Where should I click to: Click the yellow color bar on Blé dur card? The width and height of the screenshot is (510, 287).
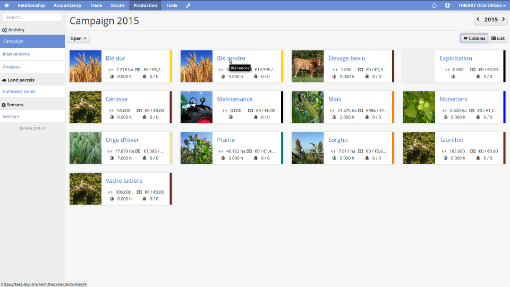(171, 66)
